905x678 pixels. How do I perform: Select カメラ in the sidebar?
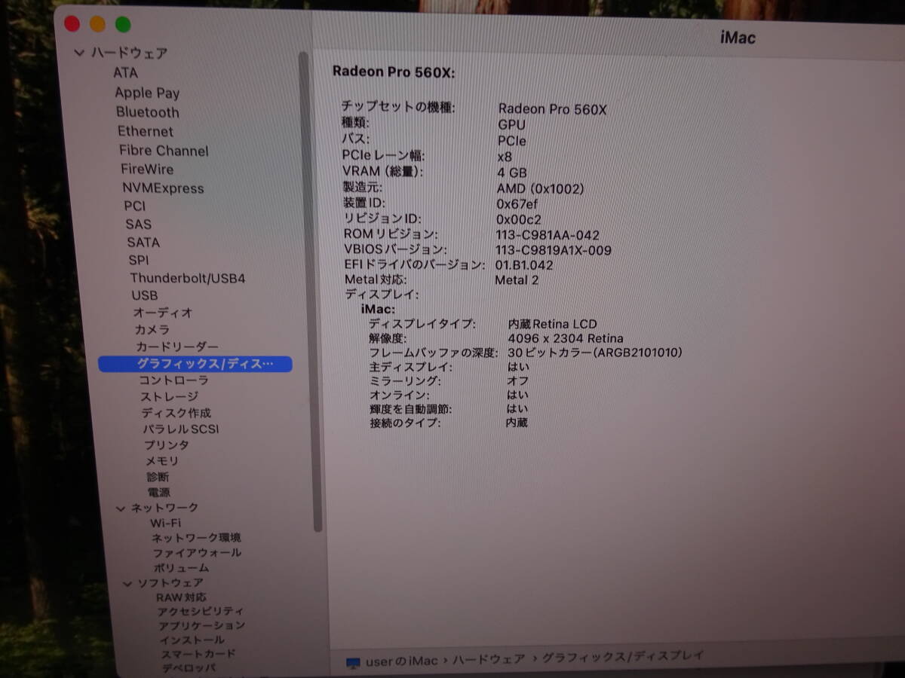pos(152,330)
